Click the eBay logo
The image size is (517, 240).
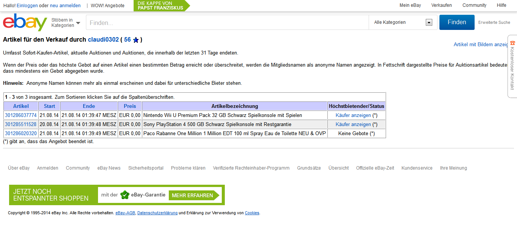[x=25, y=22]
